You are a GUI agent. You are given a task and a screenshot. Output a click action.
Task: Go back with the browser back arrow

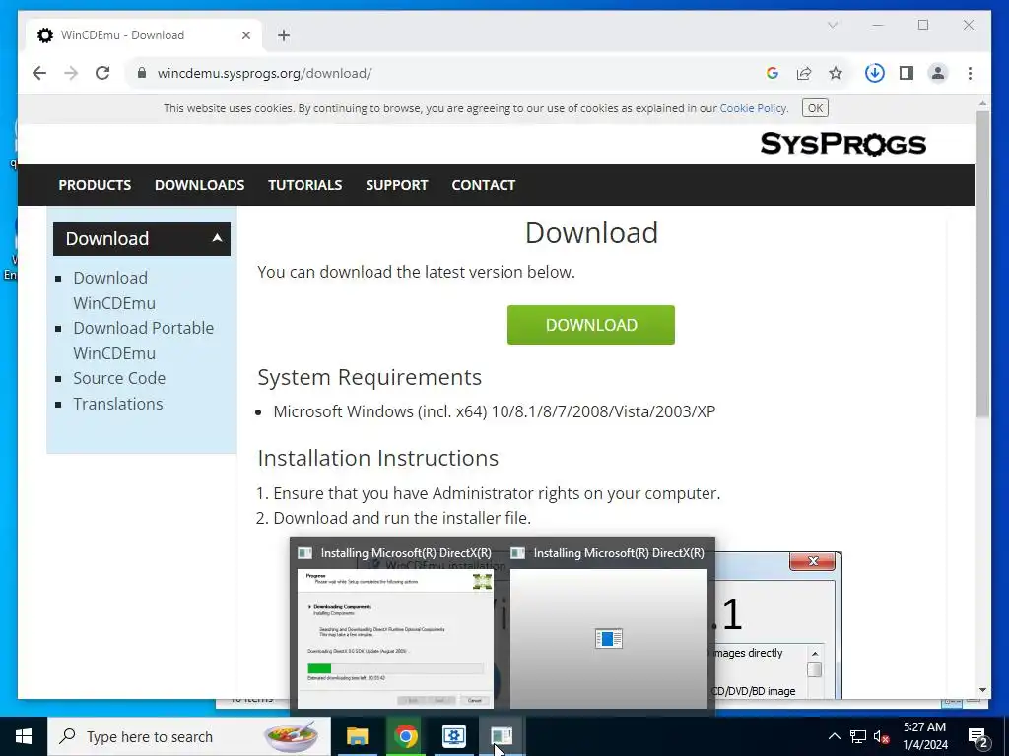pyautogui.click(x=39, y=73)
